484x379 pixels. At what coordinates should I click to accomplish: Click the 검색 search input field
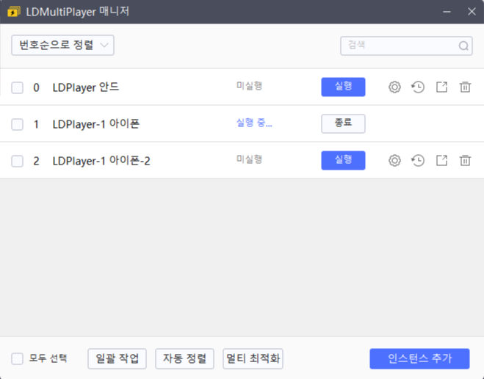406,46
